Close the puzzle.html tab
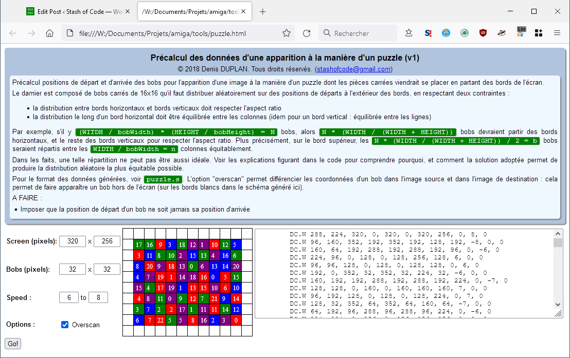The image size is (570, 358). (243, 12)
